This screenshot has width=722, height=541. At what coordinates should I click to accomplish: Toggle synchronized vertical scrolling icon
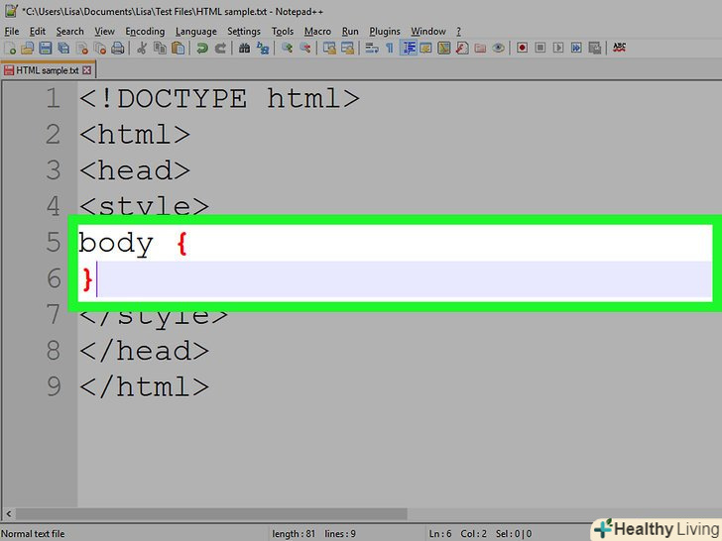329,48
